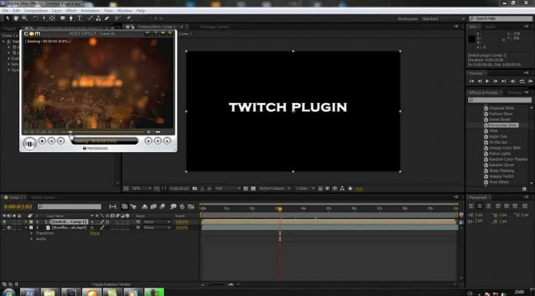Toggle audio speaker of layer 2
Viewport: 535px width, 296px height.
pos(9,228)
